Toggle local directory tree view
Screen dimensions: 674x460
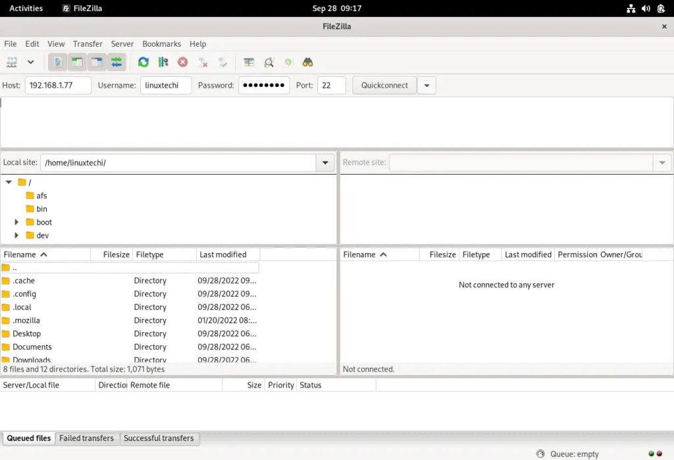coord(77,63)
